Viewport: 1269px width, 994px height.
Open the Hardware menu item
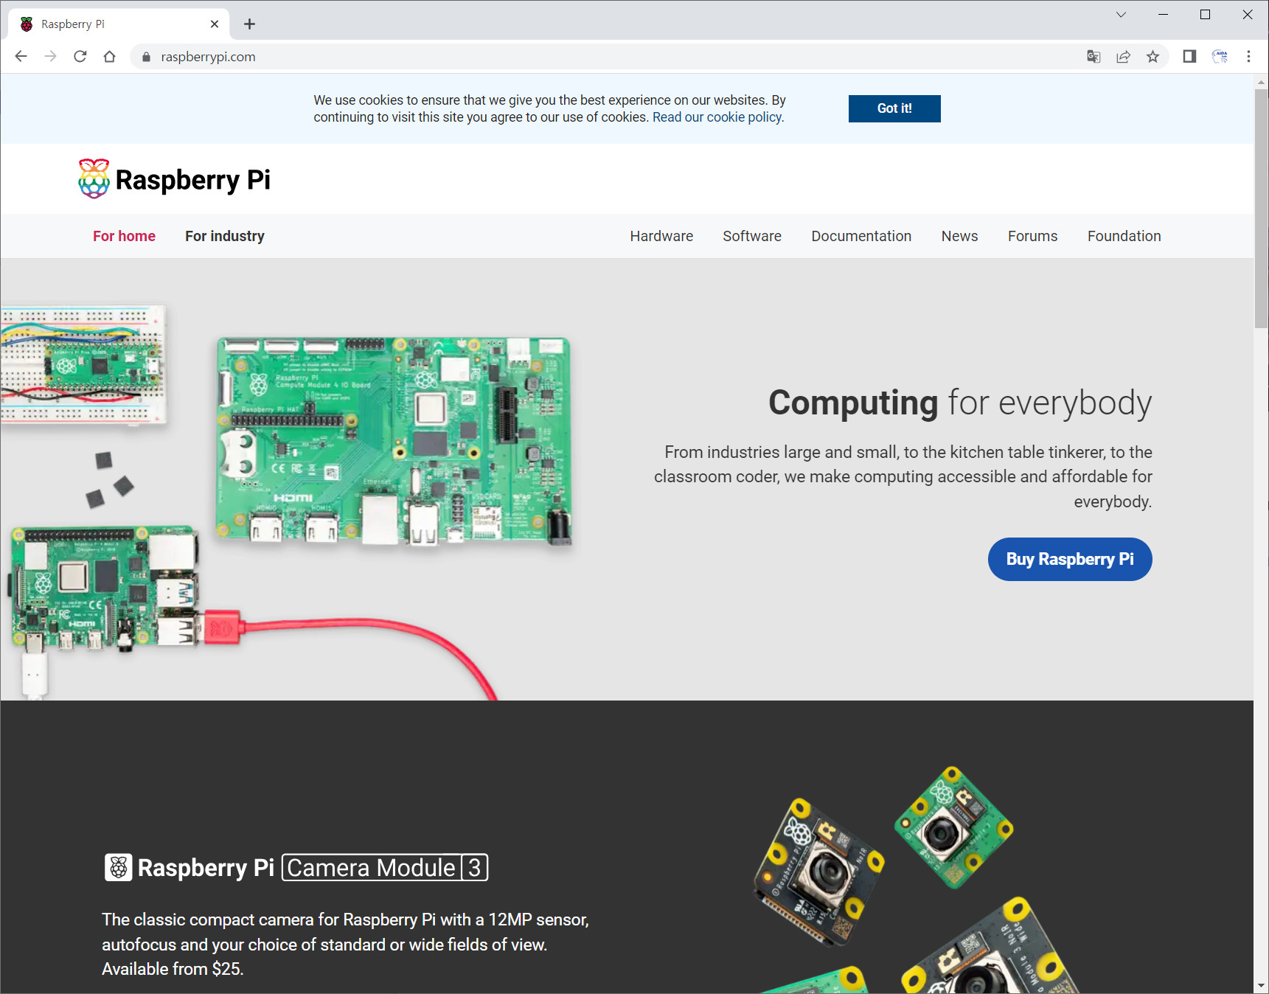(x=661, y=236)
